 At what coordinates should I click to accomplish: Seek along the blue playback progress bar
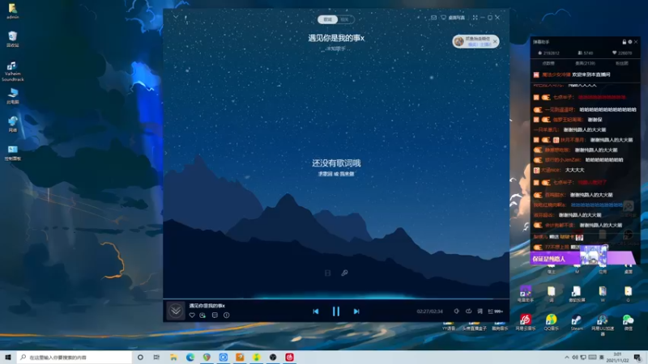point(336,298)
